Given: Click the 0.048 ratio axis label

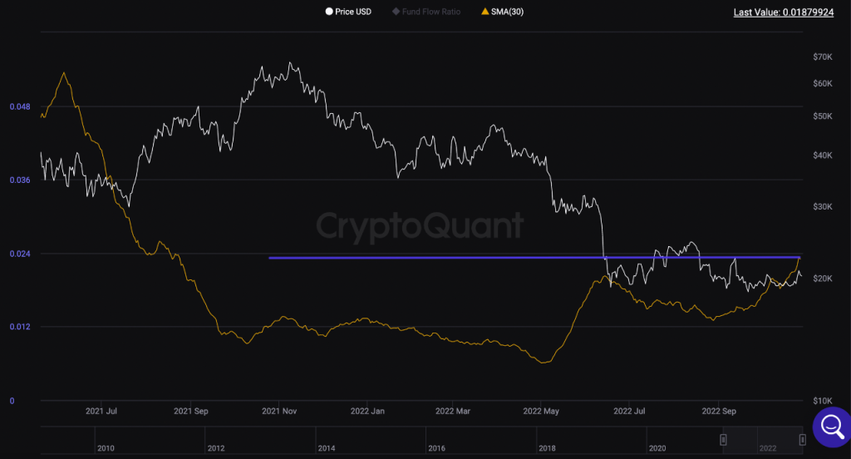Looking at the screenshot, I should coord(20,106).
